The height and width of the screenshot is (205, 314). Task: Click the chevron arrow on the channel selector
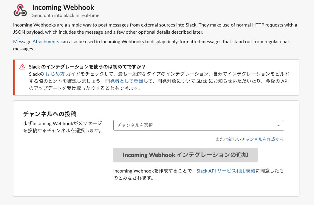click(279, 125)
